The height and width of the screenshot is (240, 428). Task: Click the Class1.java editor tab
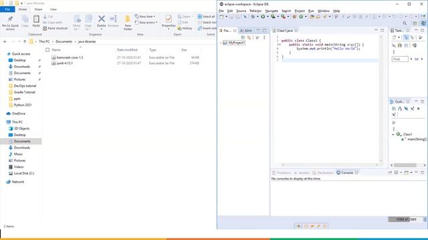point(284,31)
